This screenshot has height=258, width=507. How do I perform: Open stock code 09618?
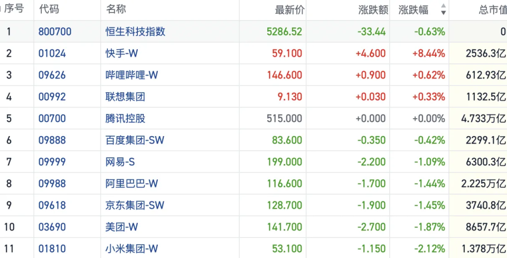coord(52,205)
